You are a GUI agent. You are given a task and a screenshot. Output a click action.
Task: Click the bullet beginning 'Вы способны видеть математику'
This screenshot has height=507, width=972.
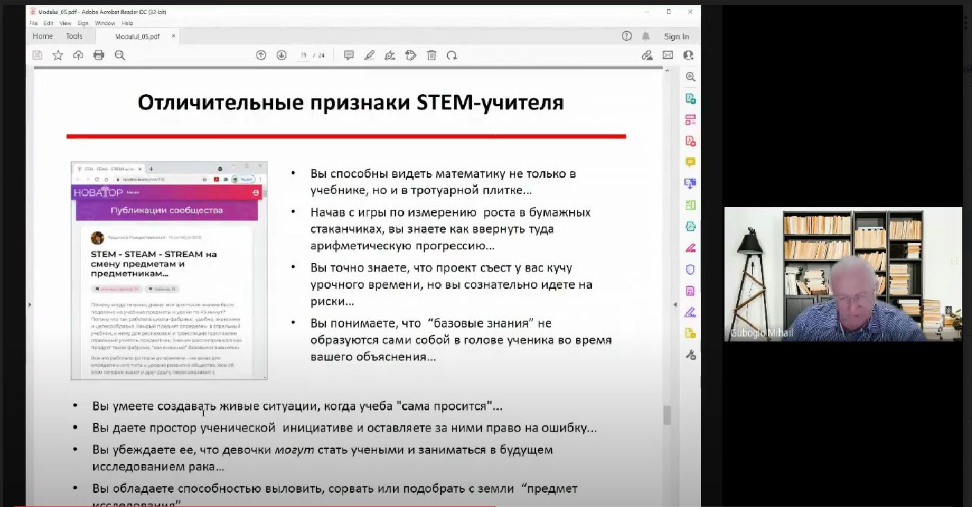coord(443,181)
